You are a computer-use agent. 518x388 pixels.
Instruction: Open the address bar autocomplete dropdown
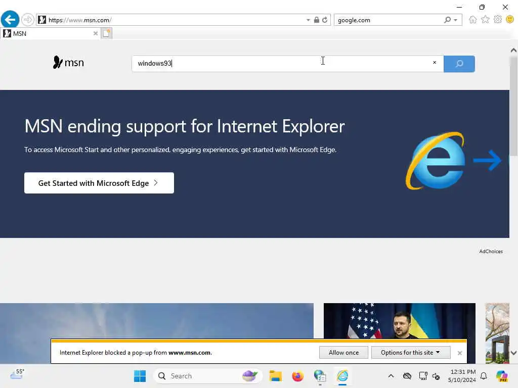[308, 20]
